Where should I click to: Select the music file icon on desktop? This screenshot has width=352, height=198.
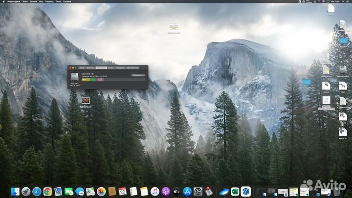click(326, 100)
